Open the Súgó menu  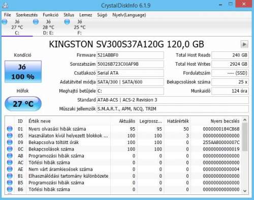102,15
